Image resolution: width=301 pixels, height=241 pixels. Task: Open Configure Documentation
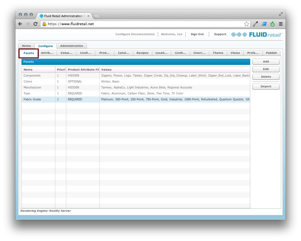[135, 34]
